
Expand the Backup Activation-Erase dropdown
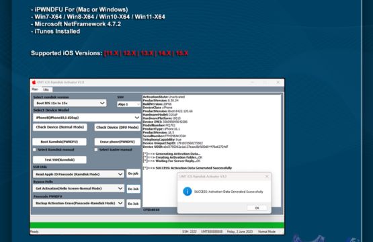pos(79,203)
